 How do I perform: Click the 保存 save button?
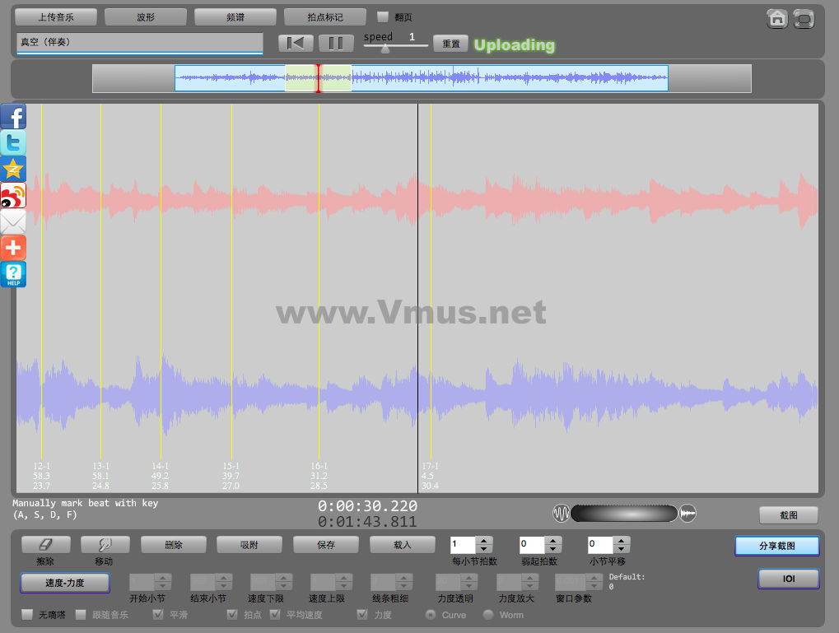(x=326, y=545)
